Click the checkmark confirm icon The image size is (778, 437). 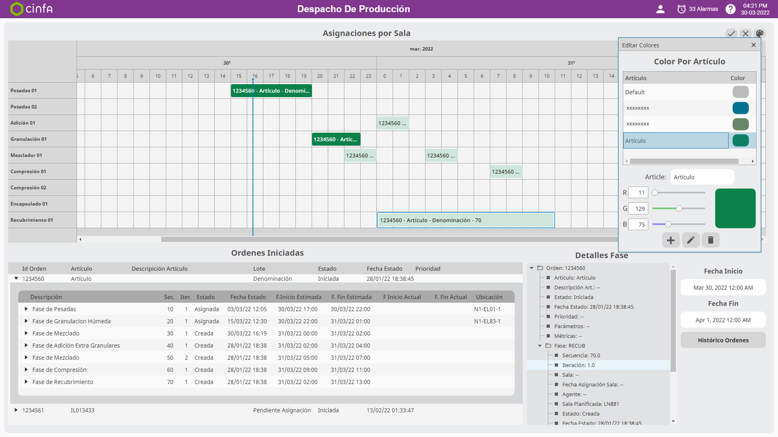[731, 33]
